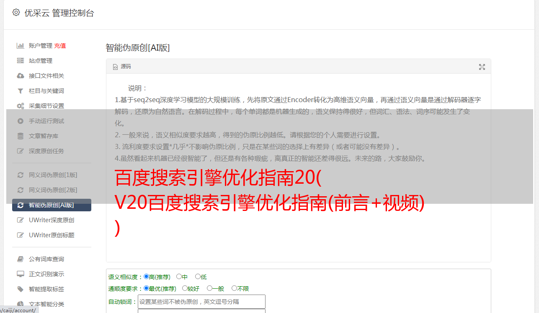Click the cloud upload icon for 接口文件相关

click(x=20, y=76)
